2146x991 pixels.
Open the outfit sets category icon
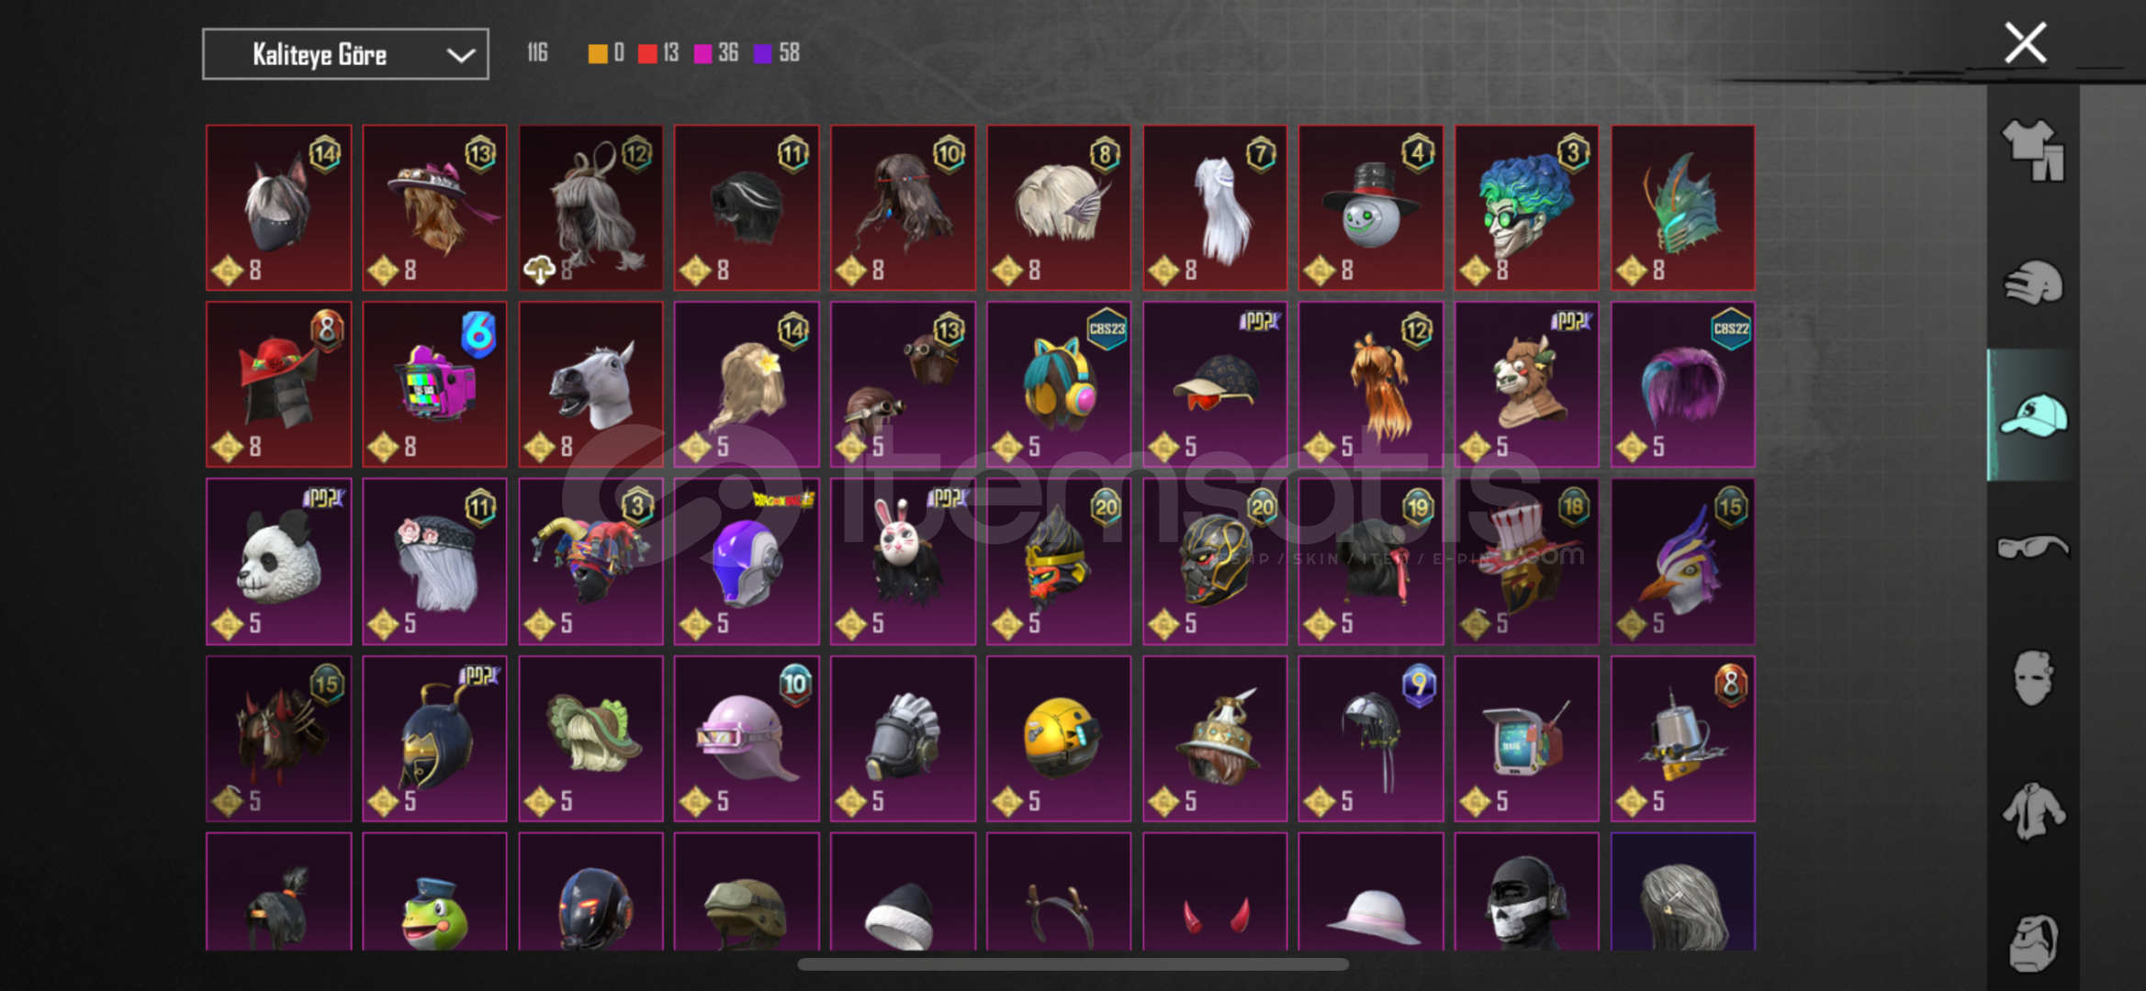click(x=2033, y=151)
